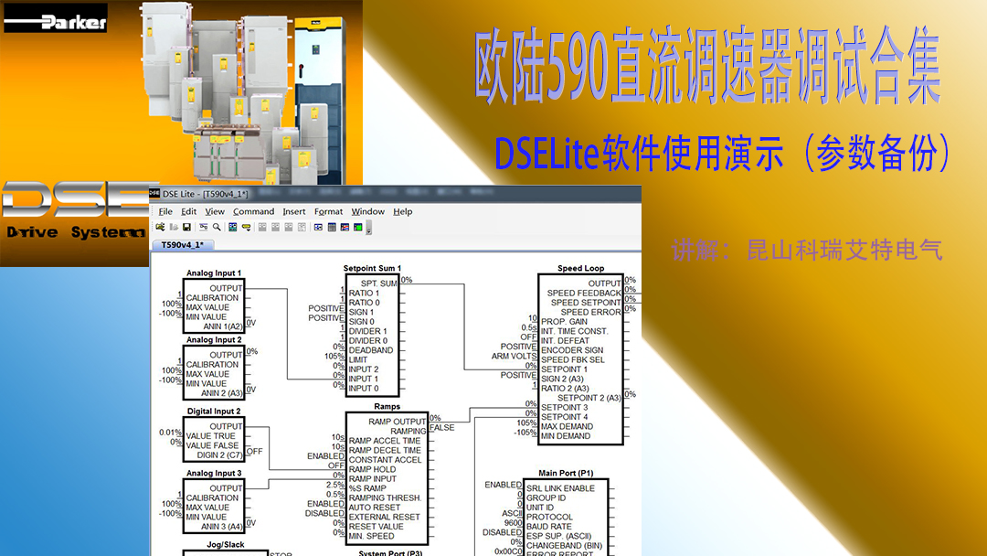Click ANIN 1(A2) in Analog Input 1
Screen dimensions: 987x556
(222, 326)
